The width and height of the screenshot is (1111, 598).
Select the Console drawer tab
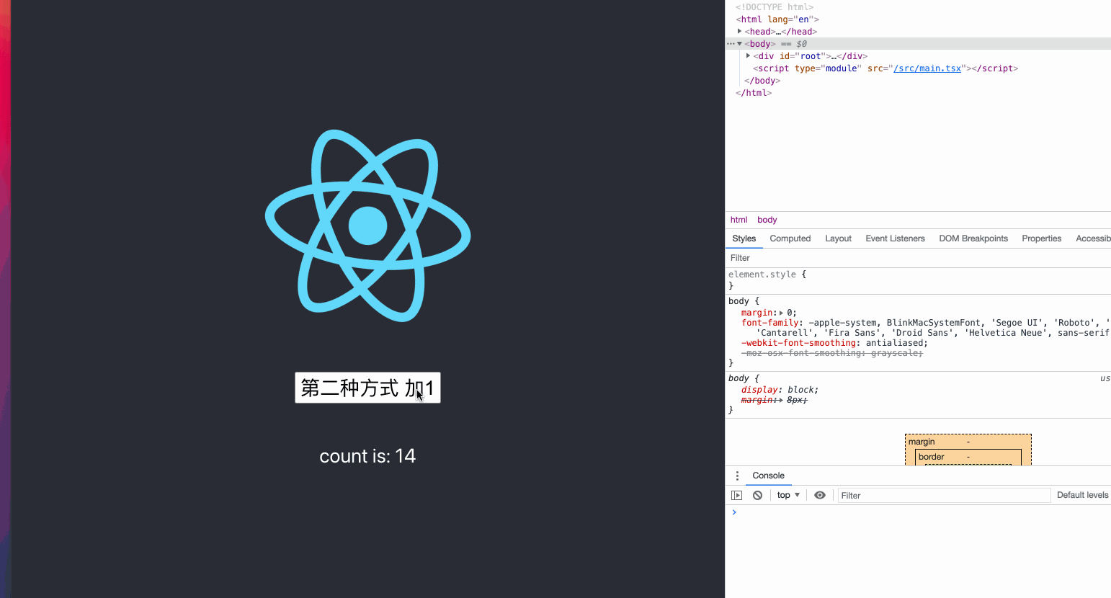(x=768, y=476)
